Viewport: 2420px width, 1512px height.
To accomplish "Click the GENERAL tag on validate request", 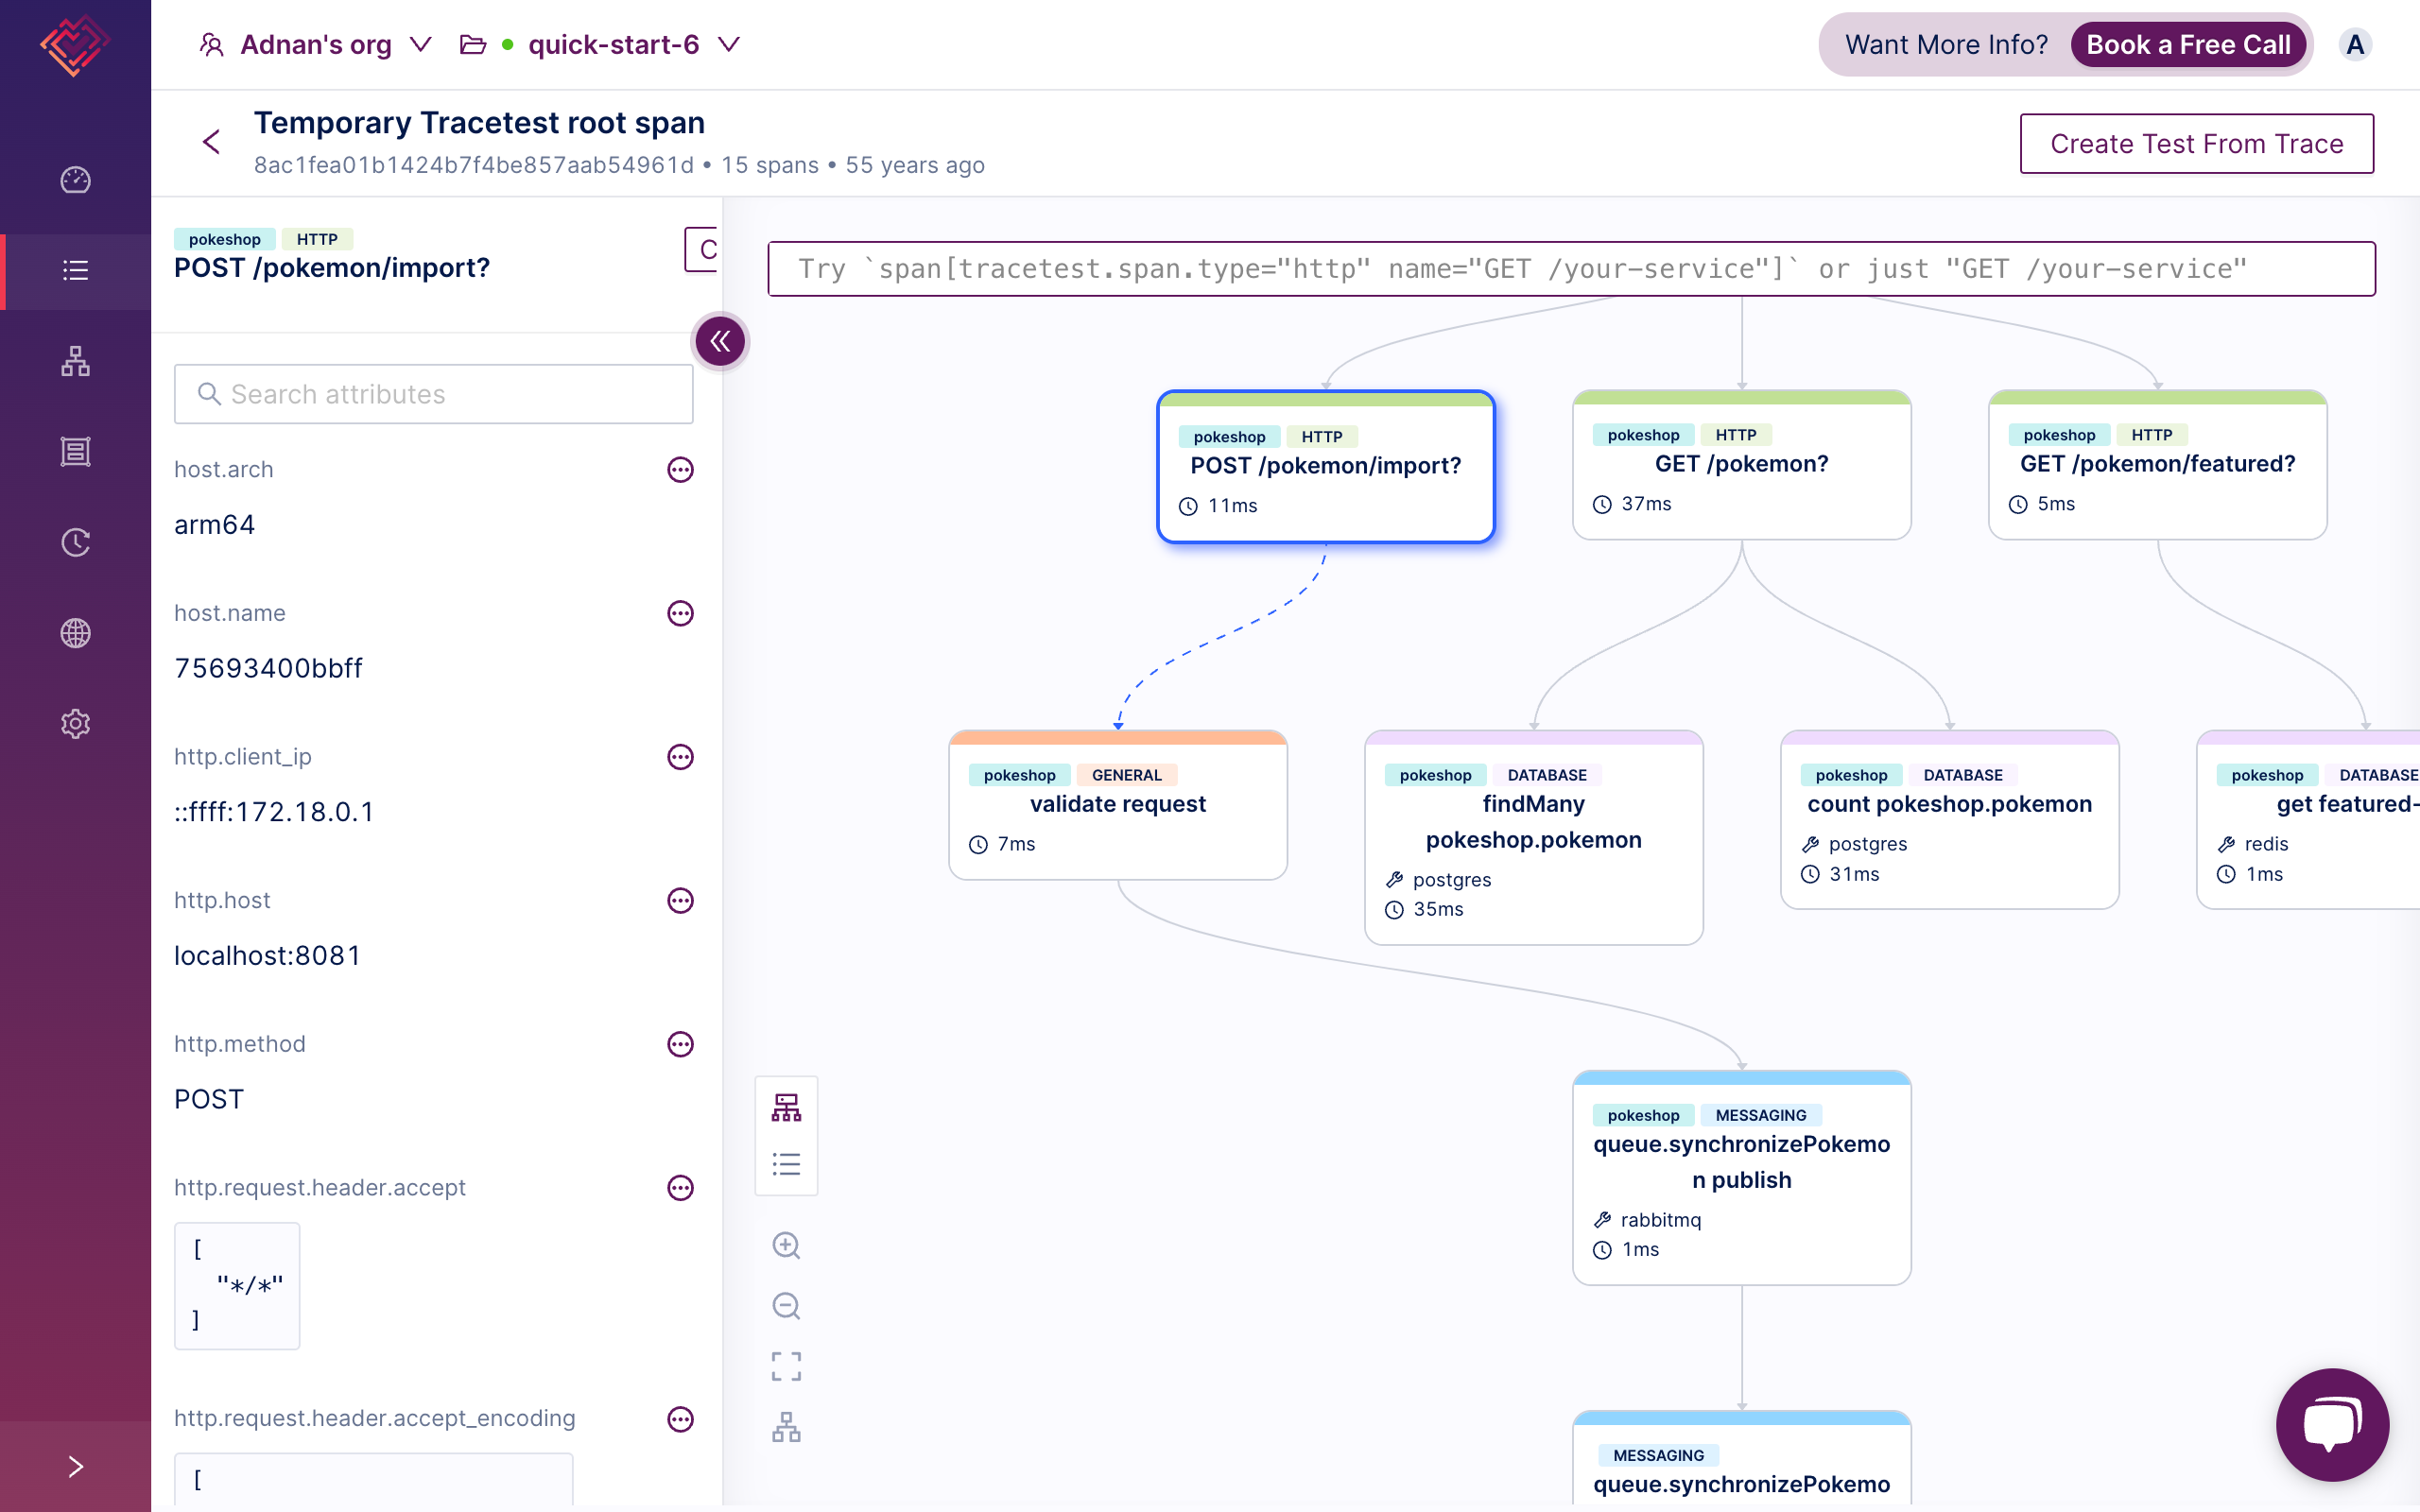I will (1126, 775).
